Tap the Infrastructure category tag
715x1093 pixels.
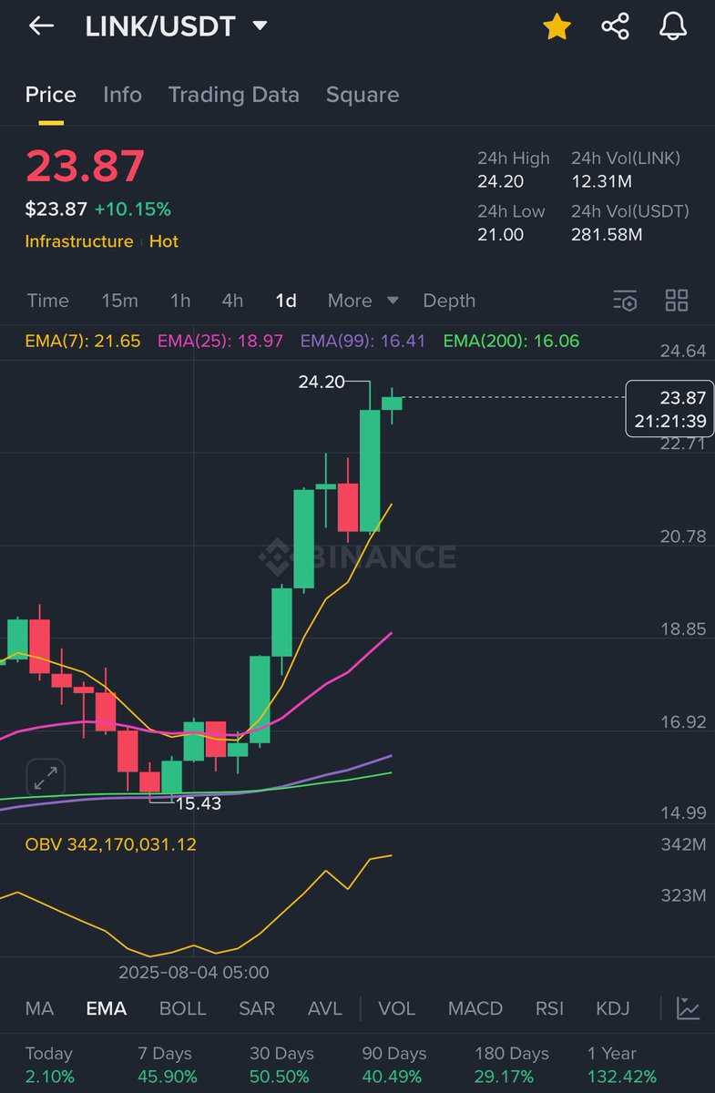tap(79, 241)
